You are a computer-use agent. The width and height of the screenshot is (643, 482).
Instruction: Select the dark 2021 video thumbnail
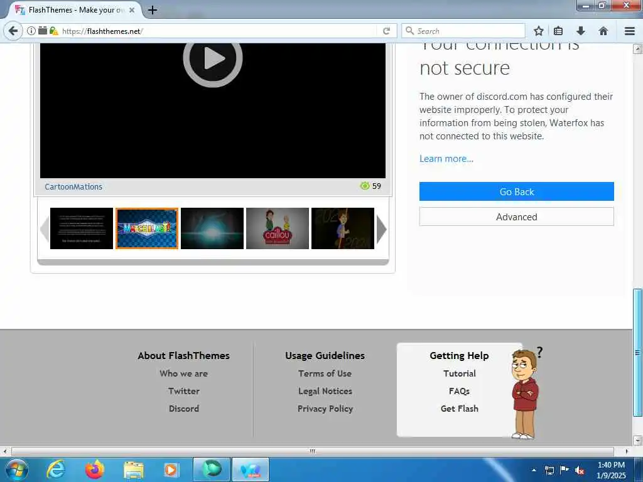click(x=343, y=228)
